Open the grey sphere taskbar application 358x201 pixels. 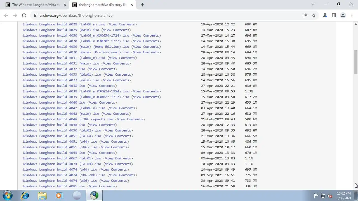77,195
